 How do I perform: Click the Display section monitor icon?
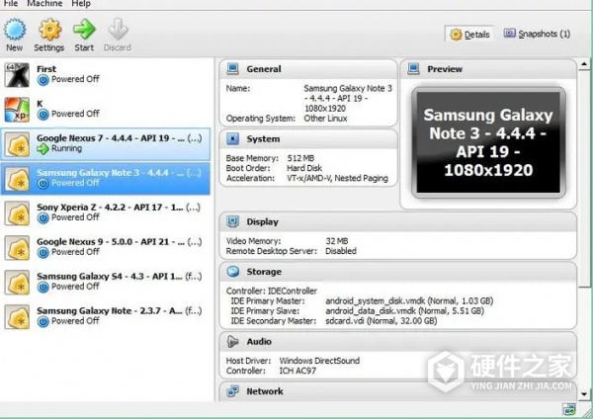[233, 222]
